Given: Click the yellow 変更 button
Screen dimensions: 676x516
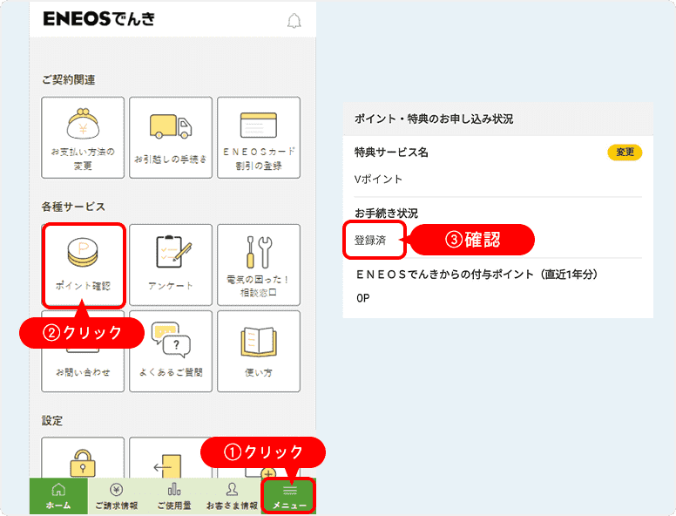Looking at the screenshot, I should [x=625, y=153].
